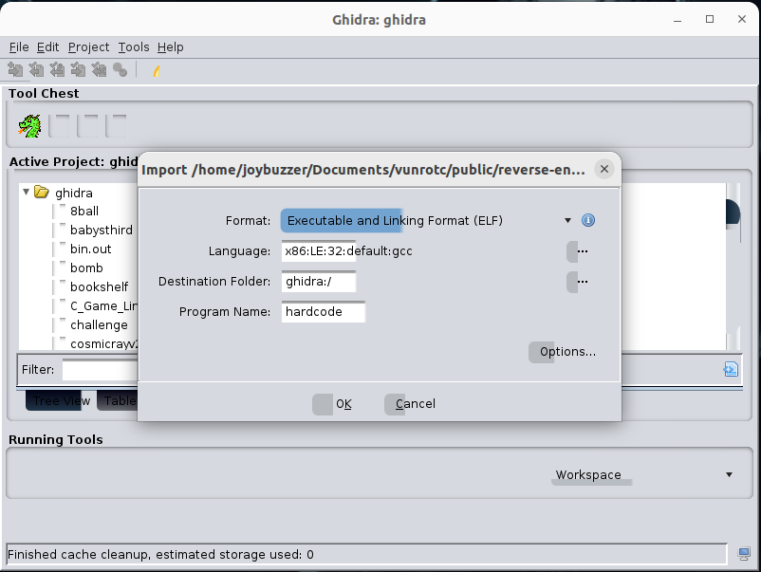Select the babysthird file
Viewport: 761px width, 572px height.
[x=101, y=230]
